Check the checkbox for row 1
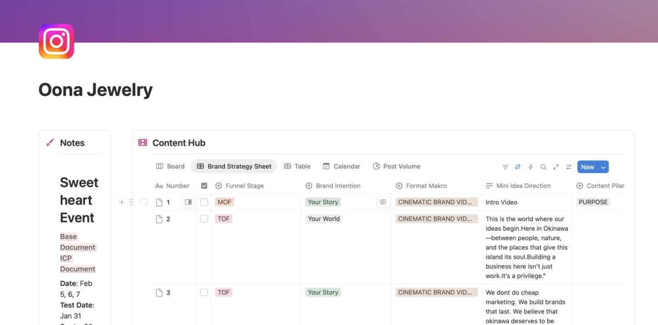This screenshot has width=658, height=325. point(204,202)
